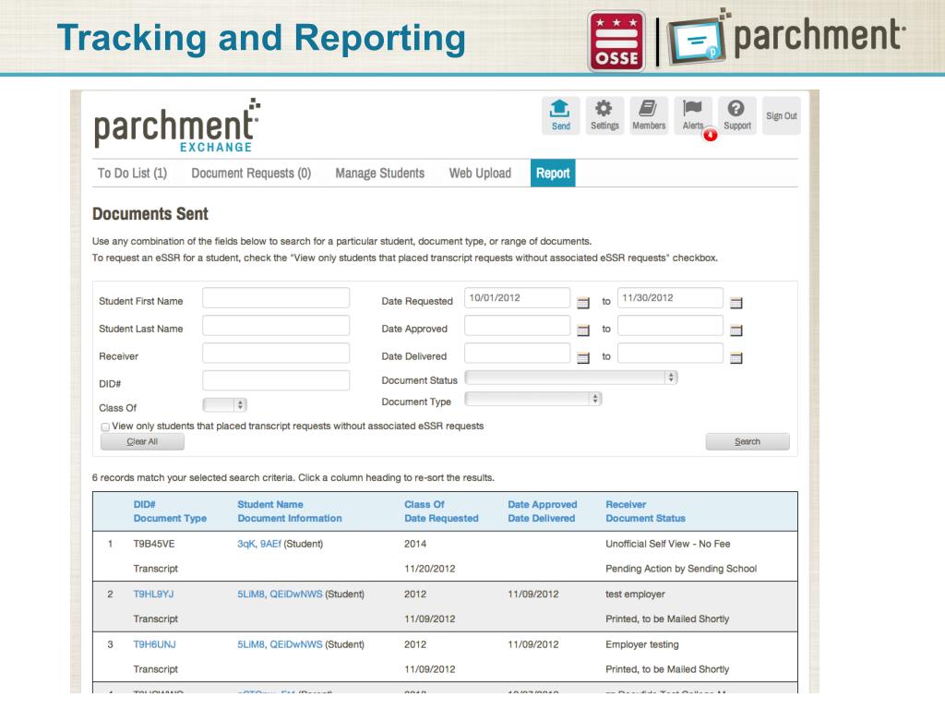The height and width of the screenshot is (709, 945).
Task: Open student 5LiM8, QEiDwNWS in row 3
Action: tap(280, 644)
